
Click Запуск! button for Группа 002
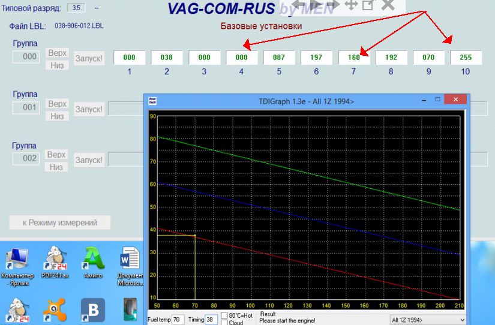tap(89, 160)
